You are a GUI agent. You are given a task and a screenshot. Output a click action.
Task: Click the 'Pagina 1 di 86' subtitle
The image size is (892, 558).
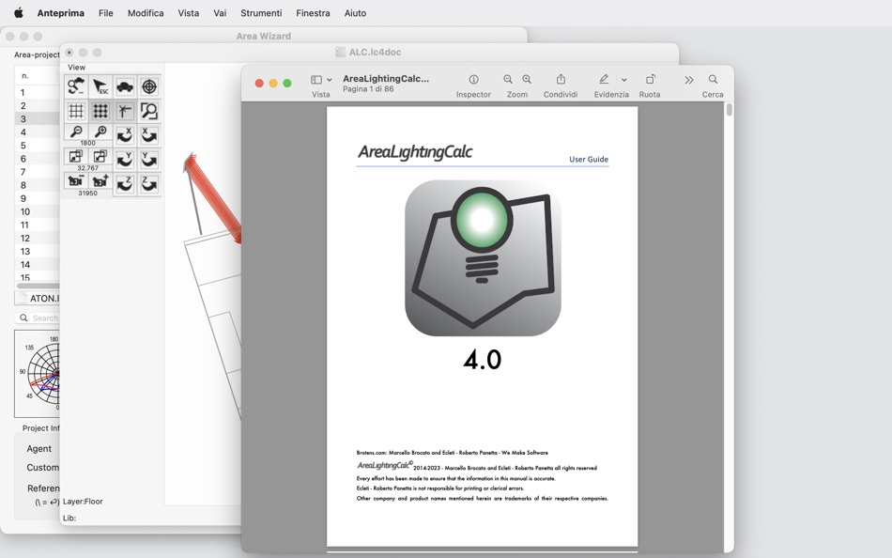tap(368, 89)
